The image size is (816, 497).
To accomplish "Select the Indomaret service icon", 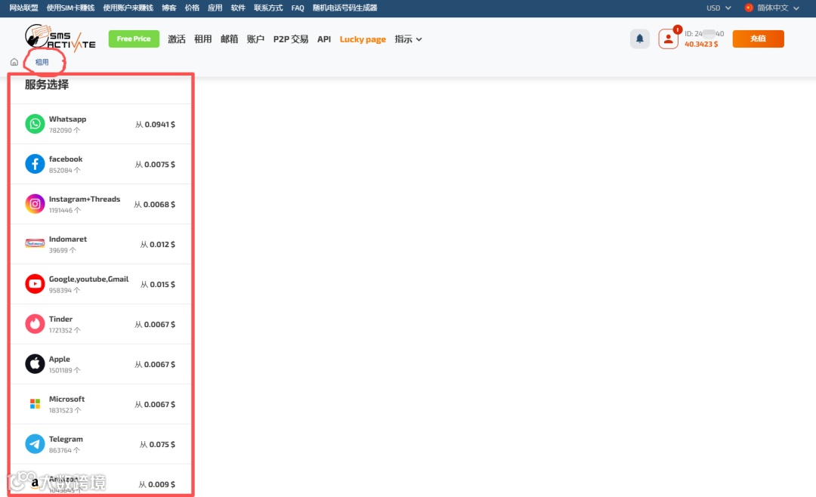I will 35,243.
